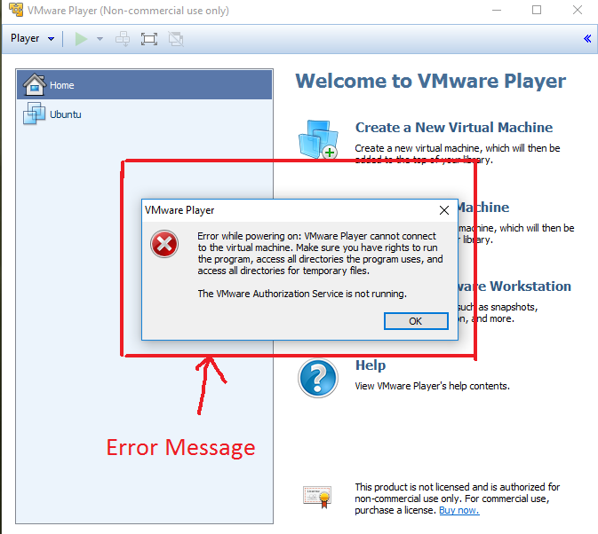Image resolution: width=598 pixels, height=534 pixels.
Task: Close the VMware Player main window
Action: point(578,10)
